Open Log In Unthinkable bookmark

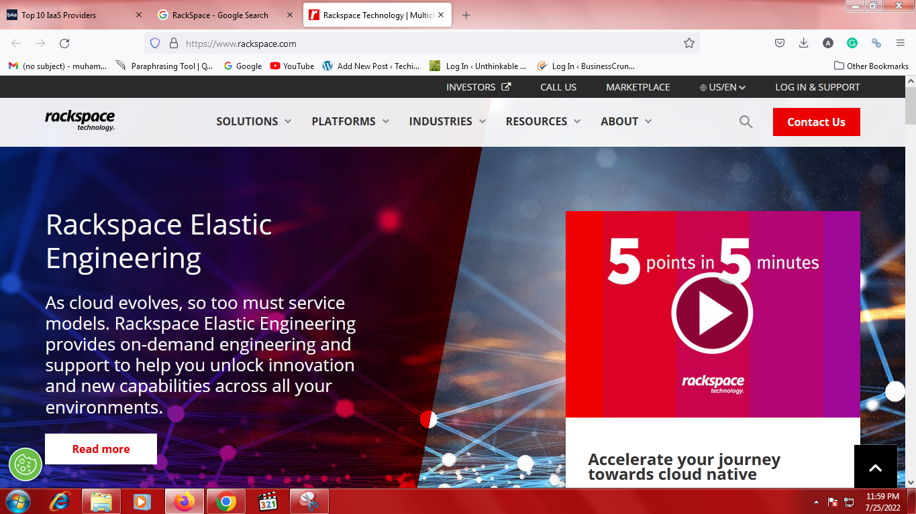pos(478,66)
